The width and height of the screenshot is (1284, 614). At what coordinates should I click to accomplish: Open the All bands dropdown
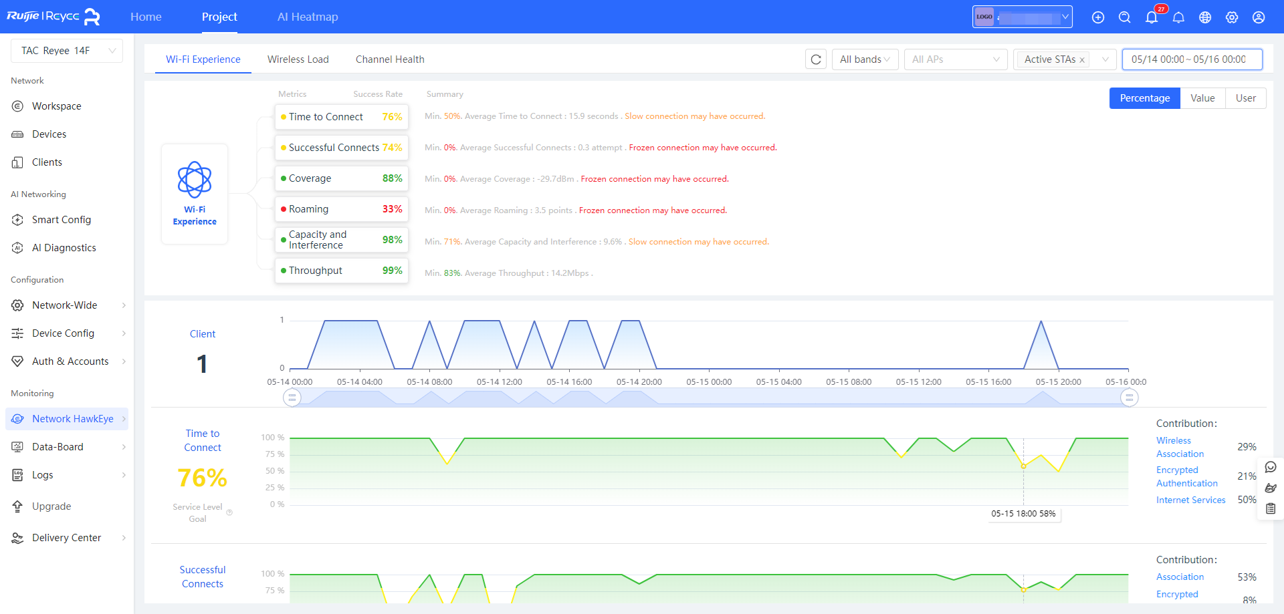865,59
